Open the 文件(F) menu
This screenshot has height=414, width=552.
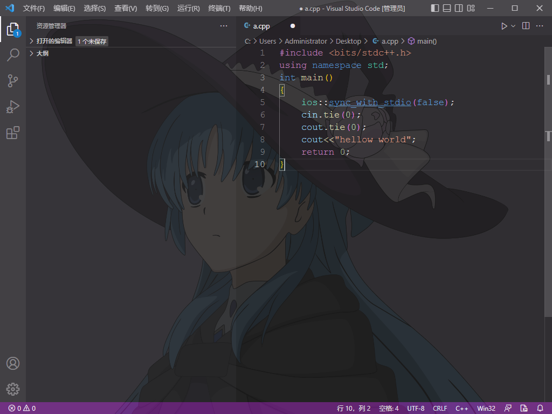pyautogui.click(x=34, y=8)
